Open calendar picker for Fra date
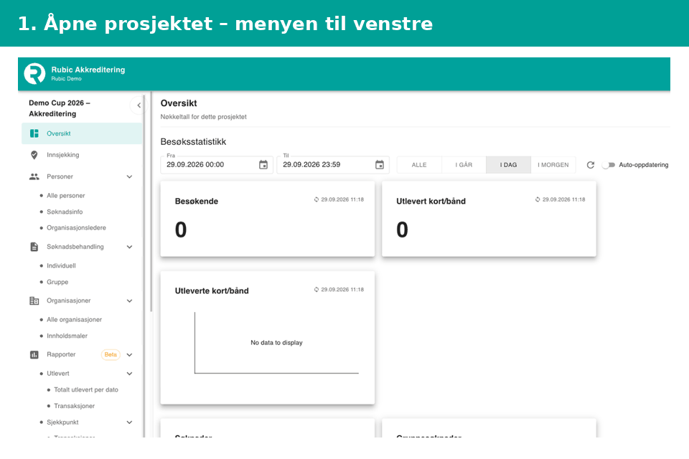This screenshot has height=459, width=689. pos(263,165)
